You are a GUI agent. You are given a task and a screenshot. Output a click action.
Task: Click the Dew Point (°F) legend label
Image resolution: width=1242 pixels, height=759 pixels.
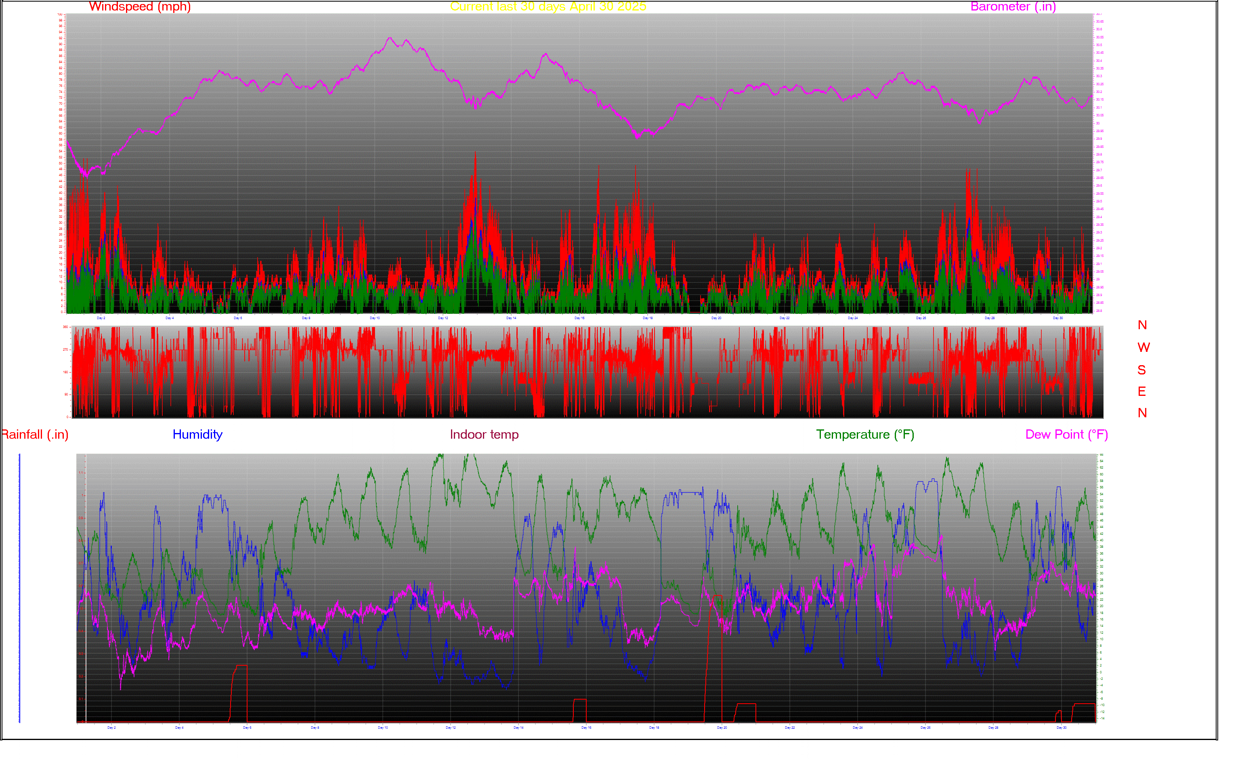1067,435
